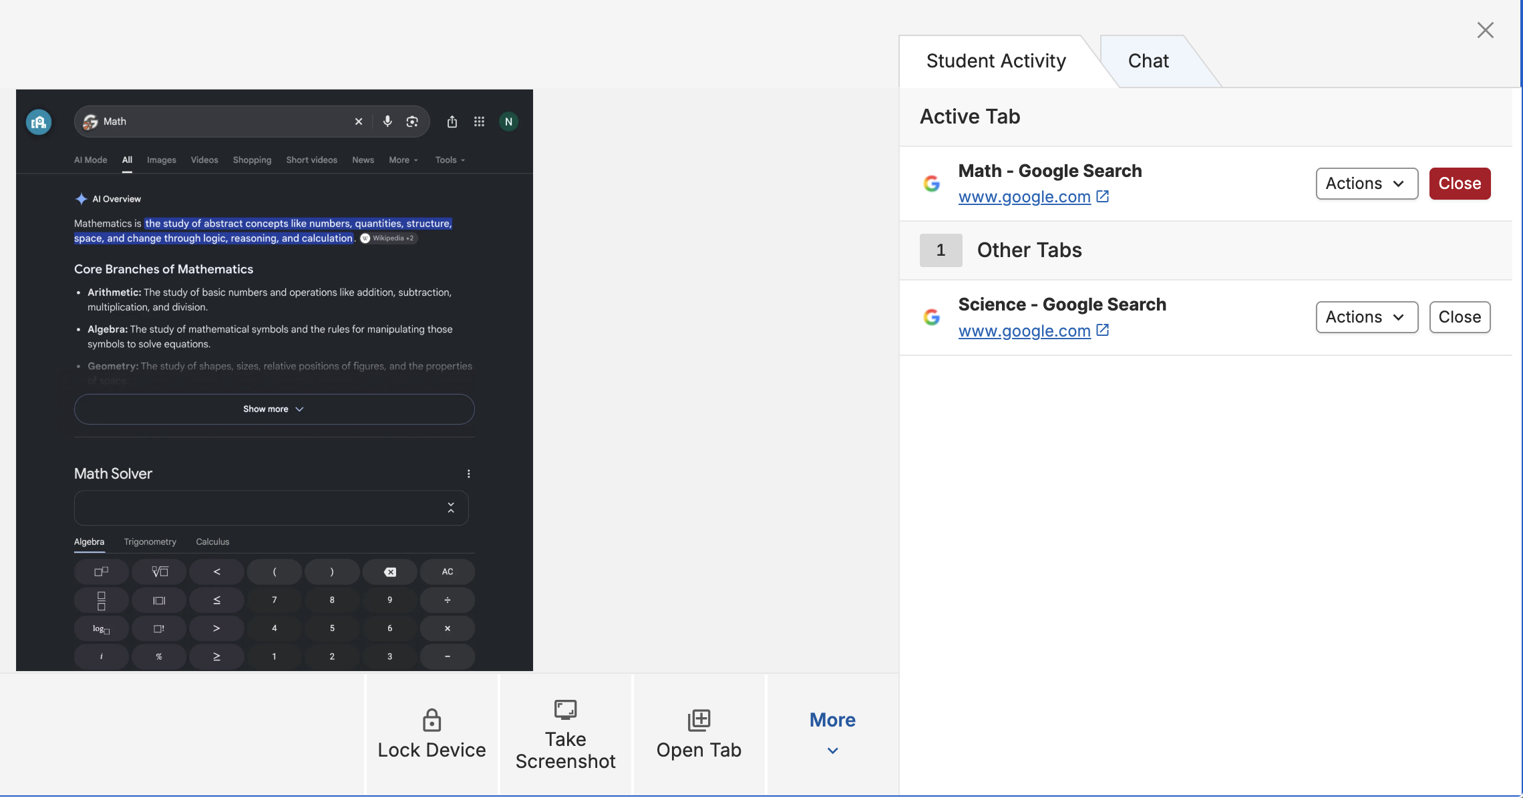
Task: Open www.google.com link under Math - Google Search
Action: (x=1024, y=197)
